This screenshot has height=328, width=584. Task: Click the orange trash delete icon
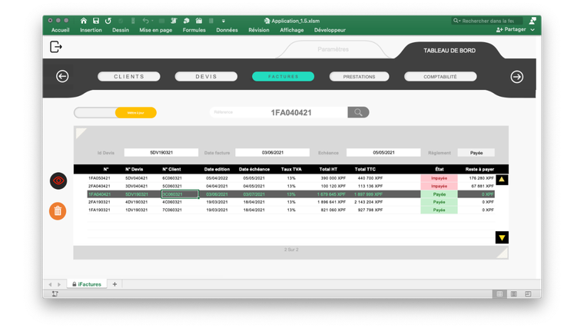click(x=58, y=211)
